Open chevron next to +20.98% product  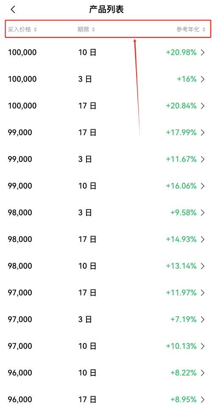(x=203, y=53)
